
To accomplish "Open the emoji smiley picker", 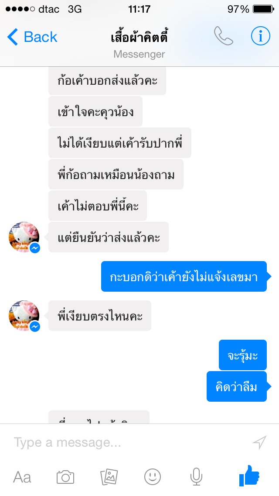I will tap(153, 477).
